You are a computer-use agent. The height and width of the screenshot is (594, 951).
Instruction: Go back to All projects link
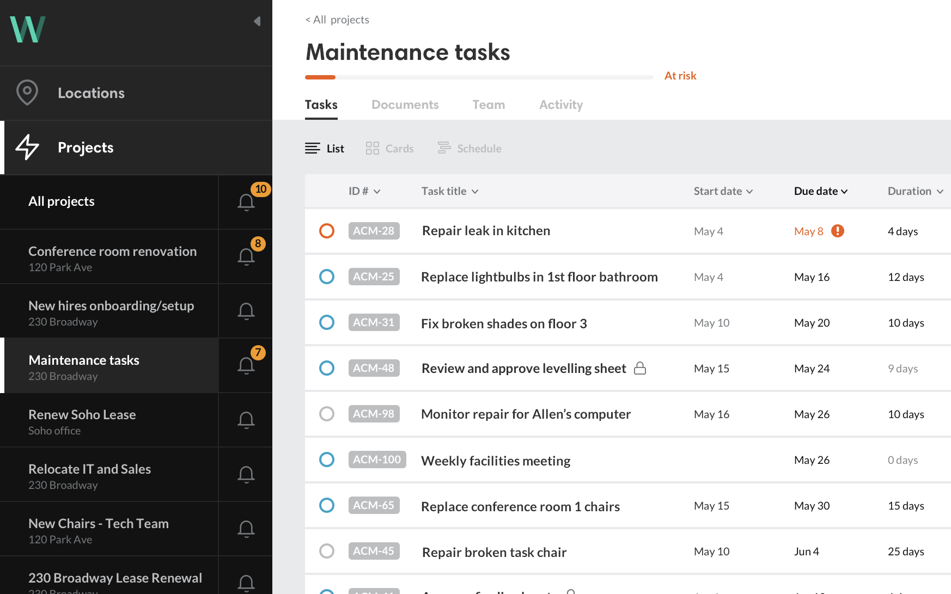pyautogui.click(x=337, y=20)
